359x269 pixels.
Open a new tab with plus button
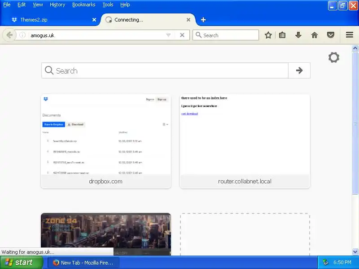click(x=203, y=20)
